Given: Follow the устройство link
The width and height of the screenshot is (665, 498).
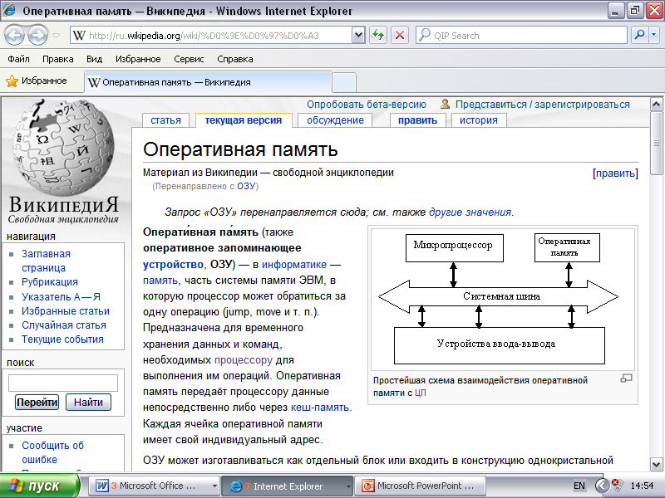Looking at the screenshot, I should (x=173, y=264).
